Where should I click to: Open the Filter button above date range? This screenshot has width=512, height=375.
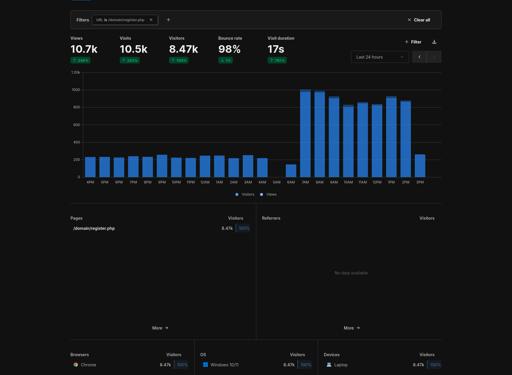pos(413,42)
